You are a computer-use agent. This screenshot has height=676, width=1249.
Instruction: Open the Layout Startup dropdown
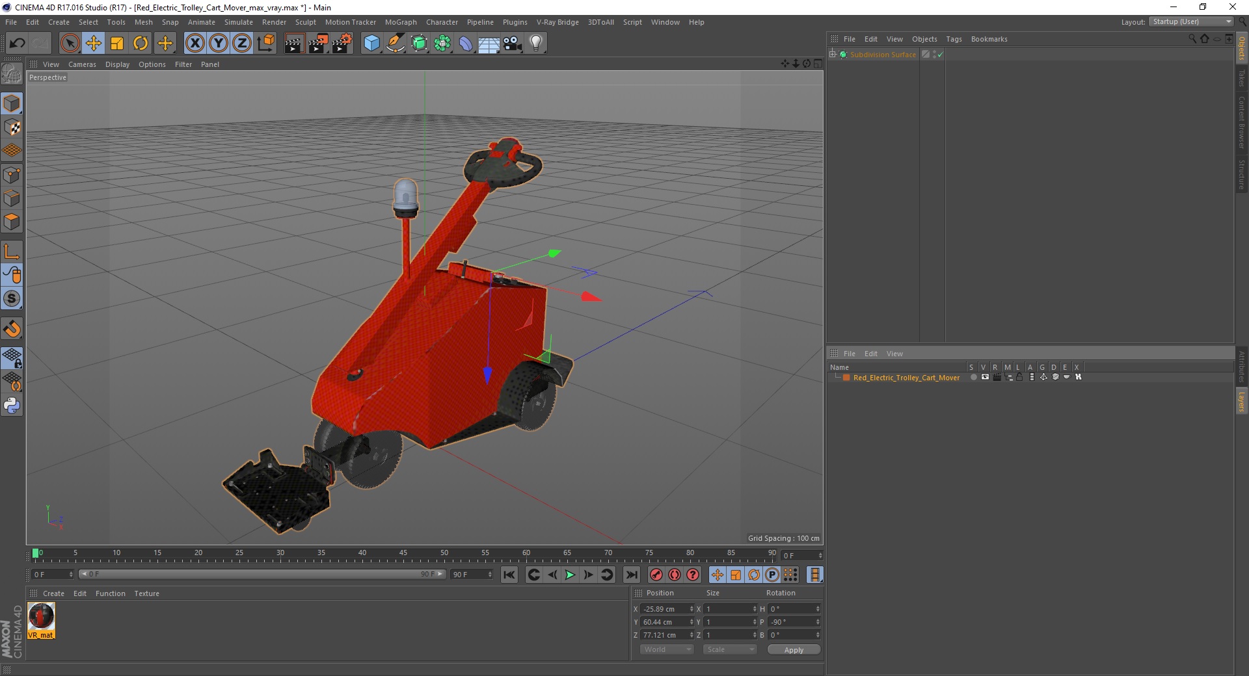pyautogui.click(x=1191, y=21)
